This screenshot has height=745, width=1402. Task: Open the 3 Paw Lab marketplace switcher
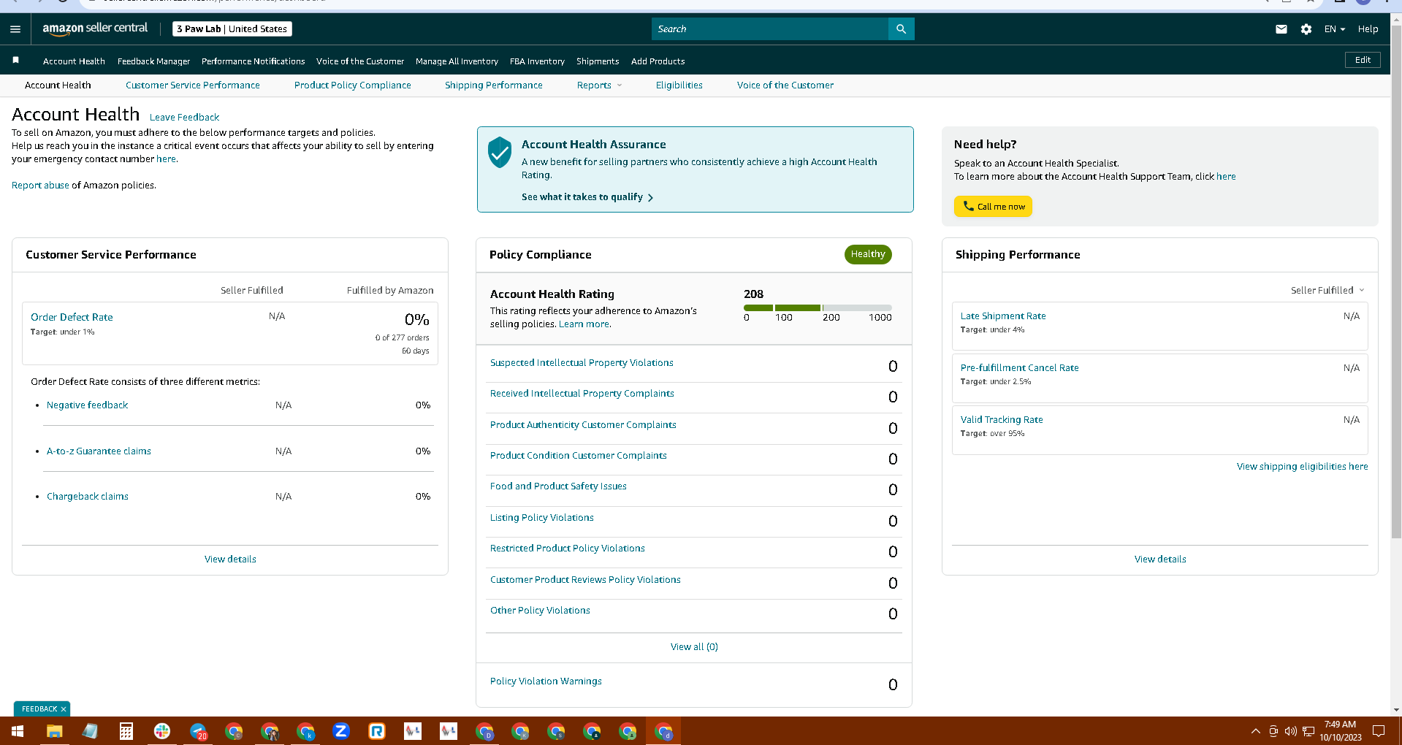[x=232, y=29]
